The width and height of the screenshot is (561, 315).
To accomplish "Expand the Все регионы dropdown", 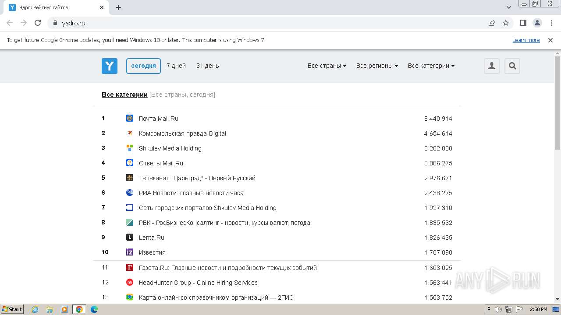I will (x=377, y=66).
